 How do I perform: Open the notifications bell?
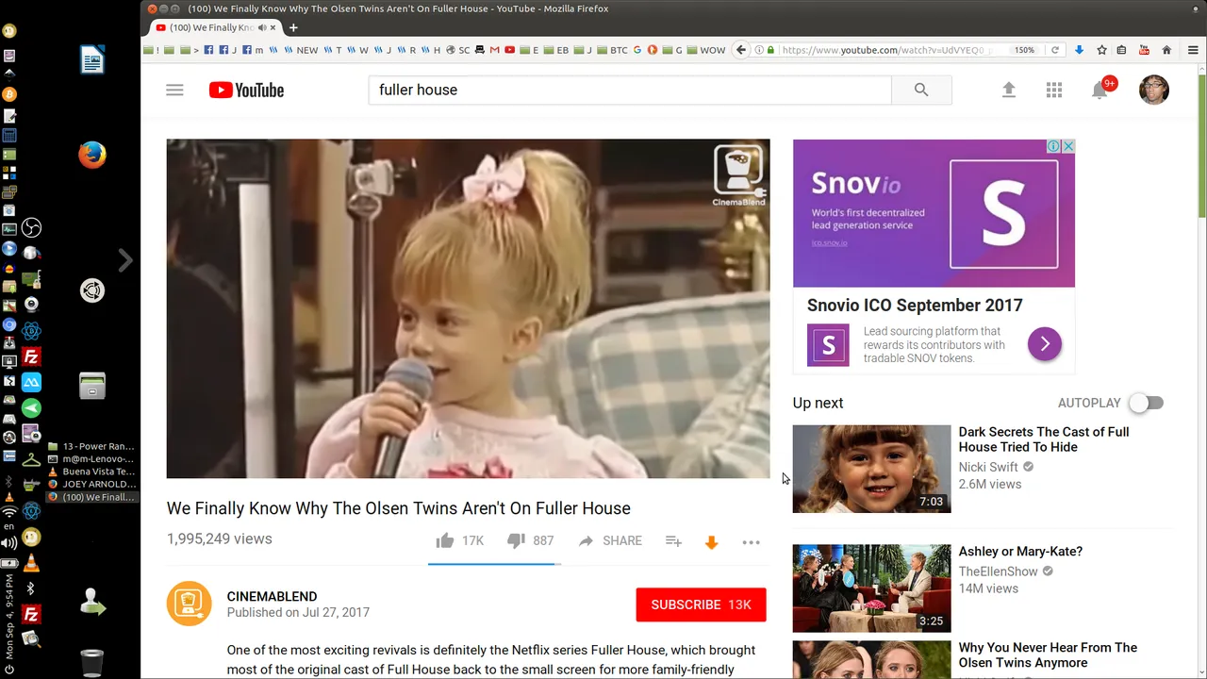point(1100,91)
